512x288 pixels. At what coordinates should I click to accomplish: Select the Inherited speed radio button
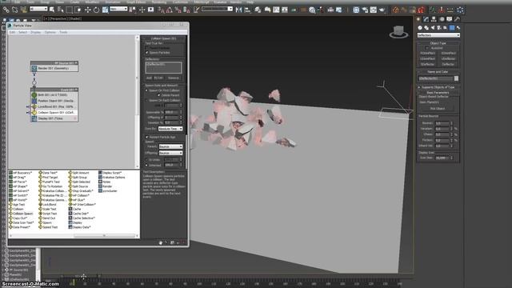[x=146, y=166]
